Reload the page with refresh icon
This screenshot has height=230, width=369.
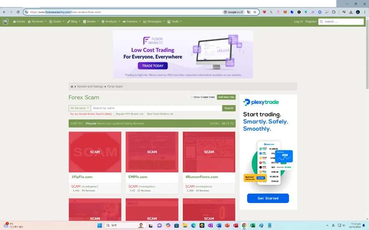click(x=18, y=12)
